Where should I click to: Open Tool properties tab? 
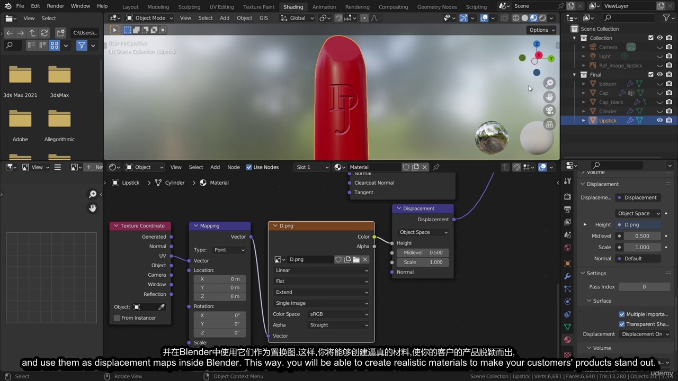click(567, 180)
